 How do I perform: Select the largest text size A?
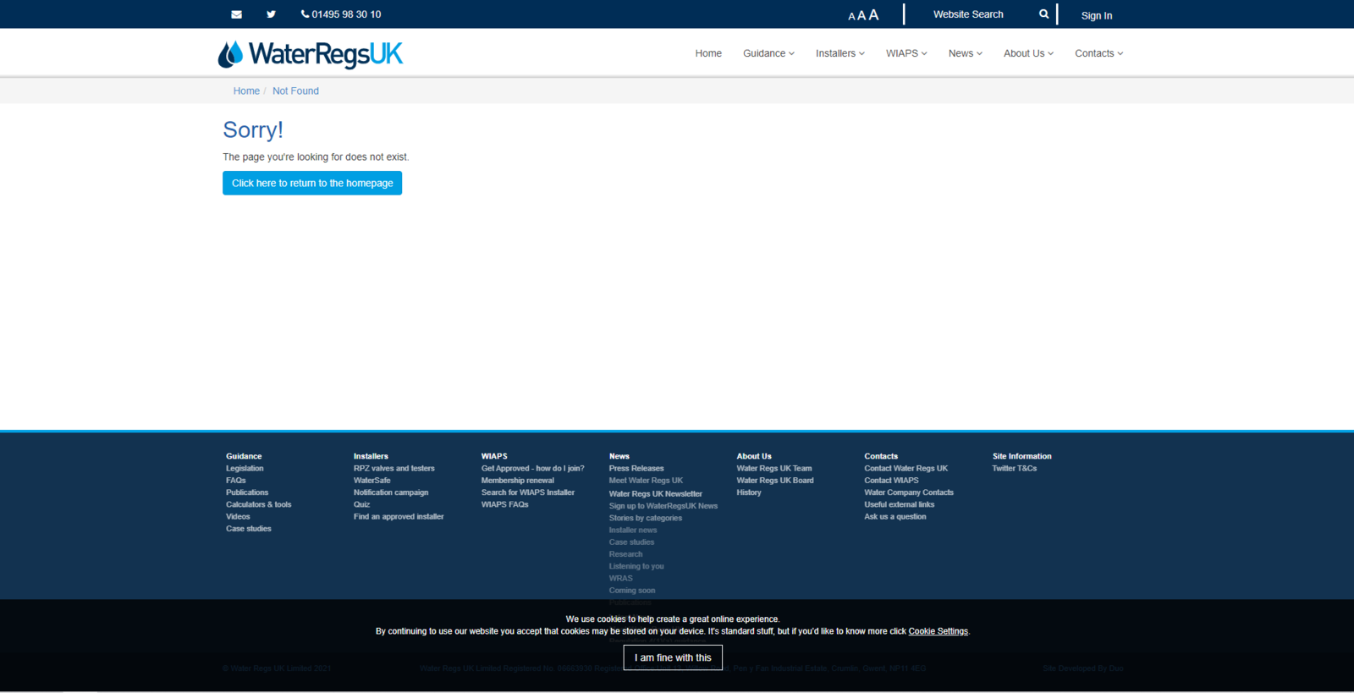click(x=873, y=14)
